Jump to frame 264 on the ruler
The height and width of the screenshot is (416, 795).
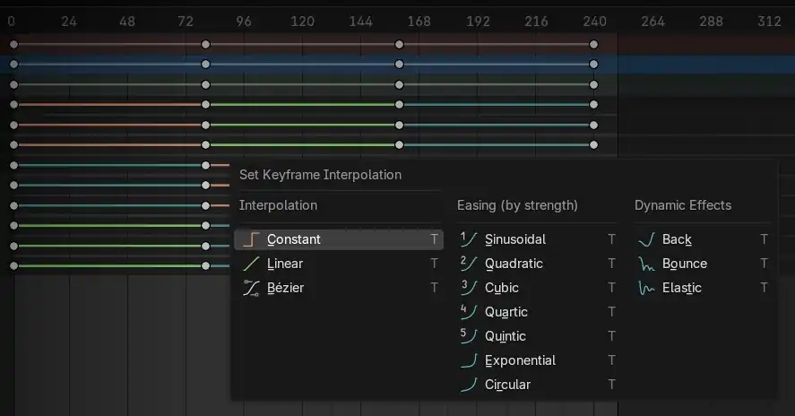point(652,21)
